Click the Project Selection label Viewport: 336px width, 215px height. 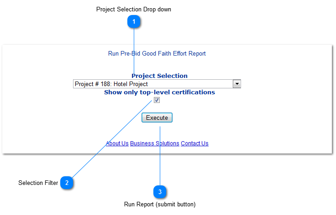tap(159, 76)
